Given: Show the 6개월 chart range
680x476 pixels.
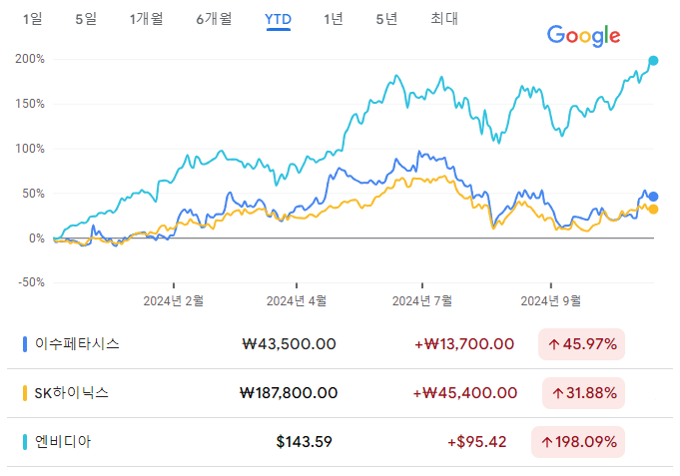Looking at the screenshot, I should point(214,19).
